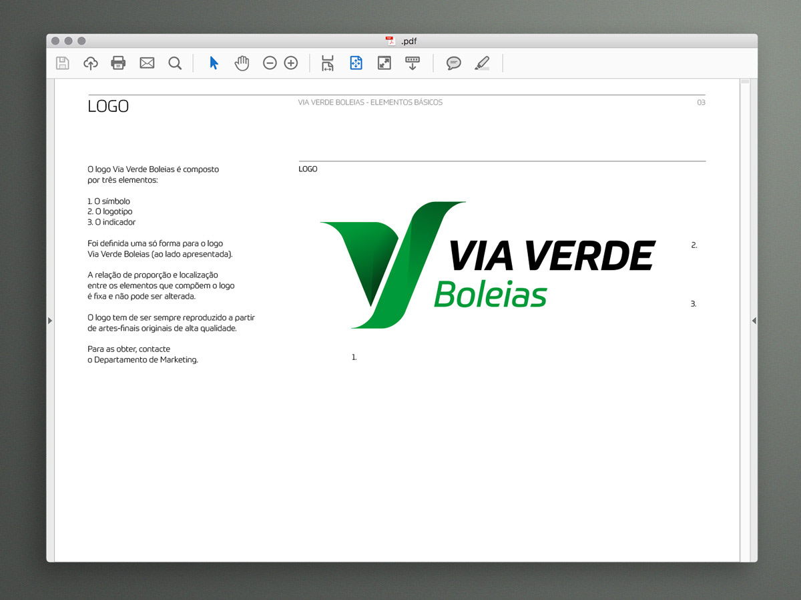
Task: Click the Save file icon
Action: click(62, 63)
